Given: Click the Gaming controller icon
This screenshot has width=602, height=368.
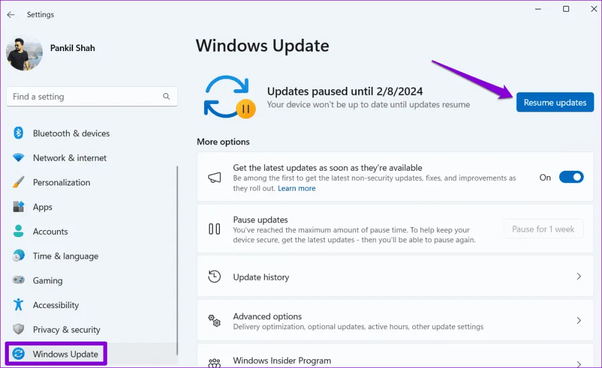Looking at the screenshot, I should click(18, 281).
